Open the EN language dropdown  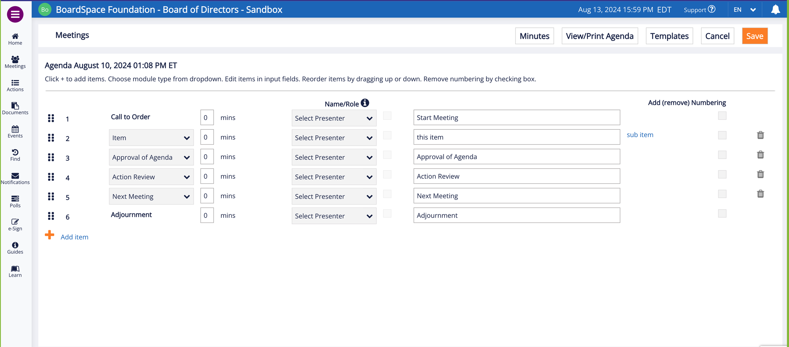tap(744, 10)
